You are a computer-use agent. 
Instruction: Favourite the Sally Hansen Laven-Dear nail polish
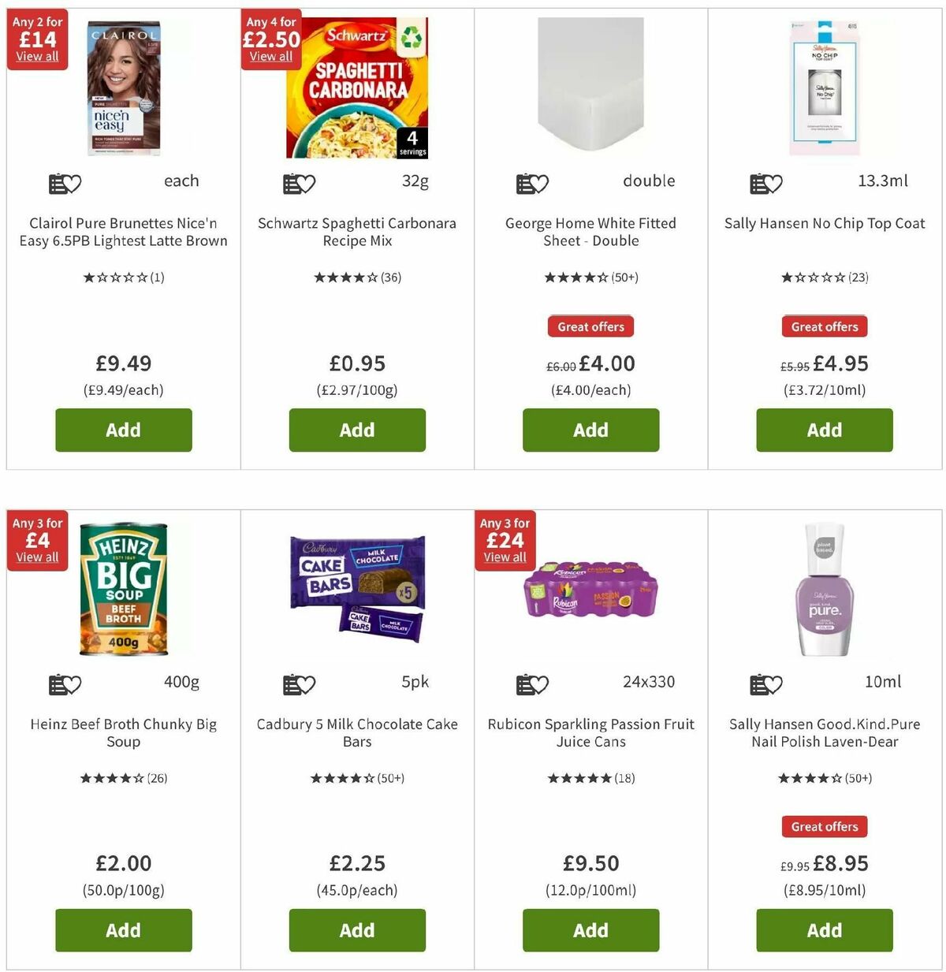point(765,683)
